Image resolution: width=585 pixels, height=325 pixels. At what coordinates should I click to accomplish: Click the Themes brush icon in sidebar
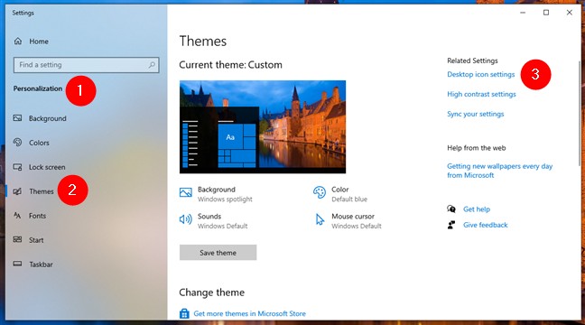tap(17, 191)
